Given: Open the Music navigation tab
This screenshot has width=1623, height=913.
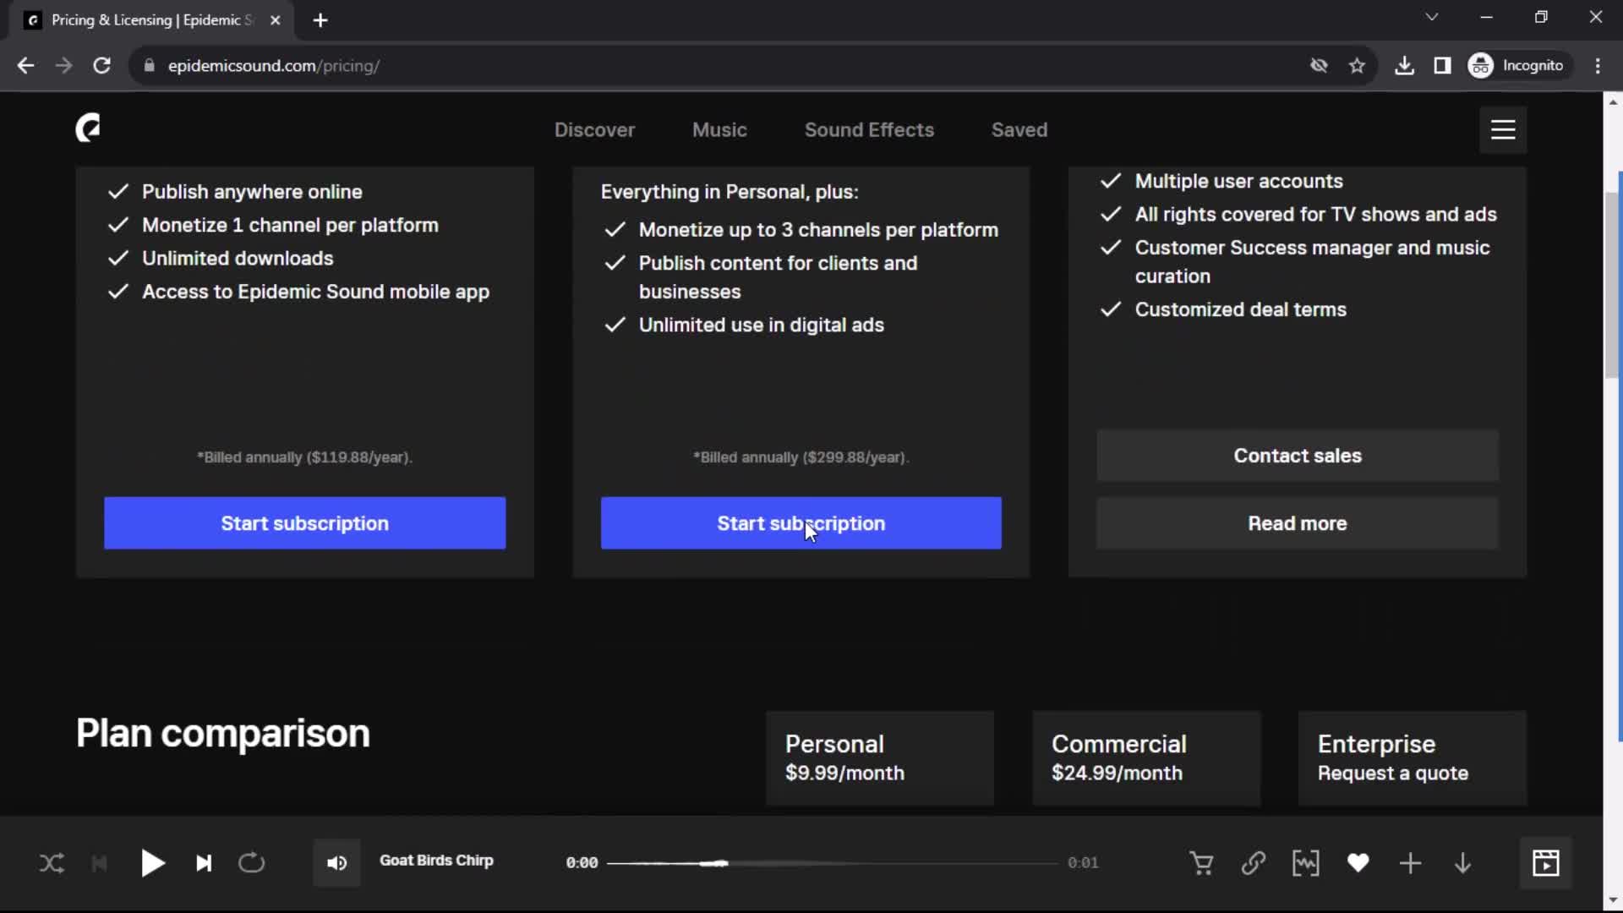Looking at the screenshot, I should point(718,129).
